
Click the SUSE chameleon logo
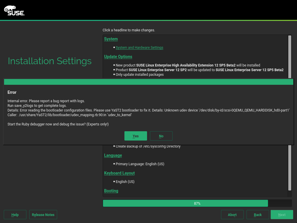(x=14, y=10)
